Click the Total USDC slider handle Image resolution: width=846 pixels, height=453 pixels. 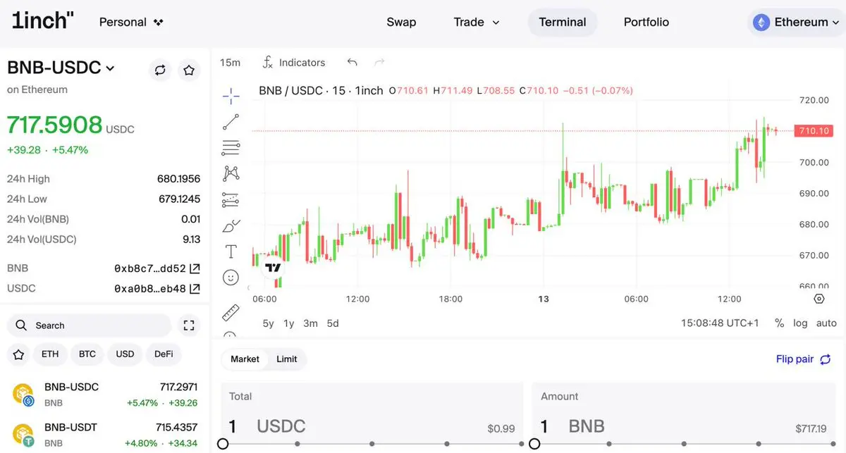pos(223,444)
